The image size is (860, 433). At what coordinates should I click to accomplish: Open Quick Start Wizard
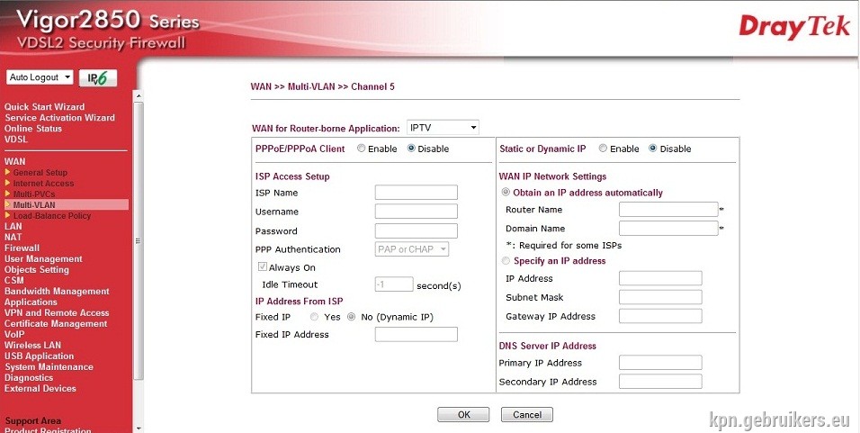pos(44,106)
